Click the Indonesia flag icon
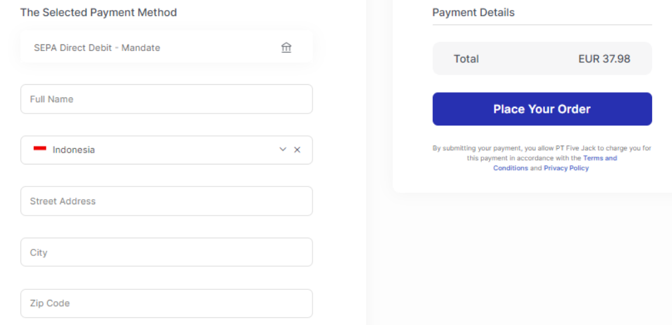Viewport: 672px width, 325px height. [x=40, y=149]
